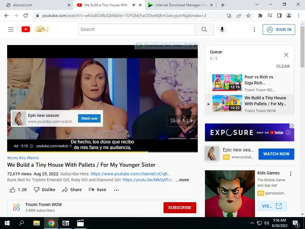Open Chrome profile avatar

289,16
